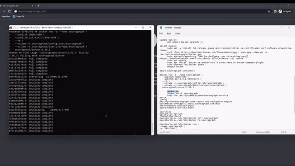This screenshot has width=295, height=166.
Task: Click 'sourcegraph/server:3.36.3' in terminal
Action: (x=32, y=50)
